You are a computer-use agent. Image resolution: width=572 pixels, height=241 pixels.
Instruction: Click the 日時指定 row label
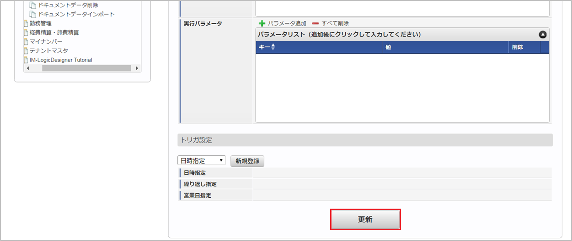194,173
